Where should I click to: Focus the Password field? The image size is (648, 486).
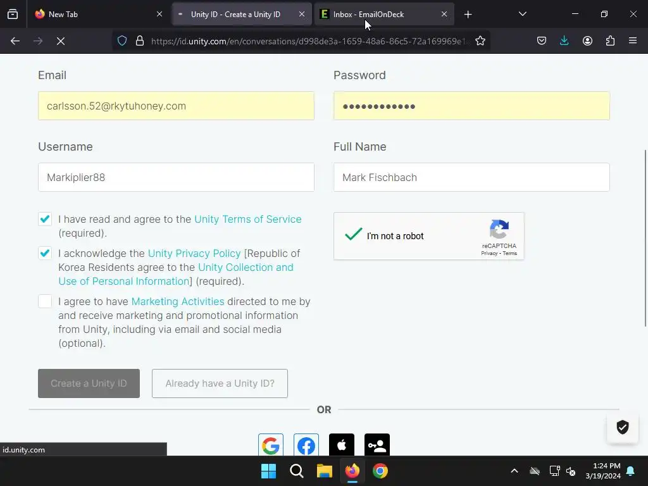(471, 106)
